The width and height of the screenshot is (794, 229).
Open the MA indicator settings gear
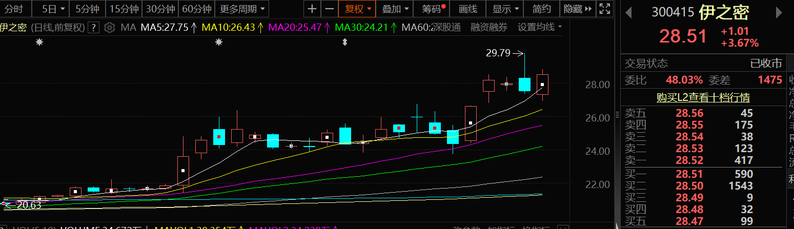(109, 28)
